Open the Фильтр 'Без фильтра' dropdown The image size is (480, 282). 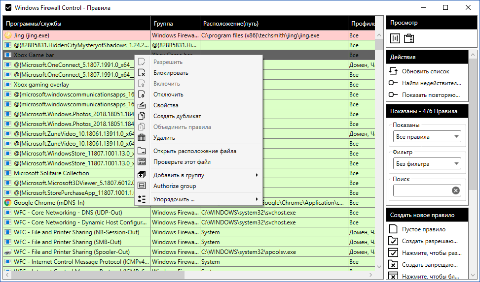427,163
